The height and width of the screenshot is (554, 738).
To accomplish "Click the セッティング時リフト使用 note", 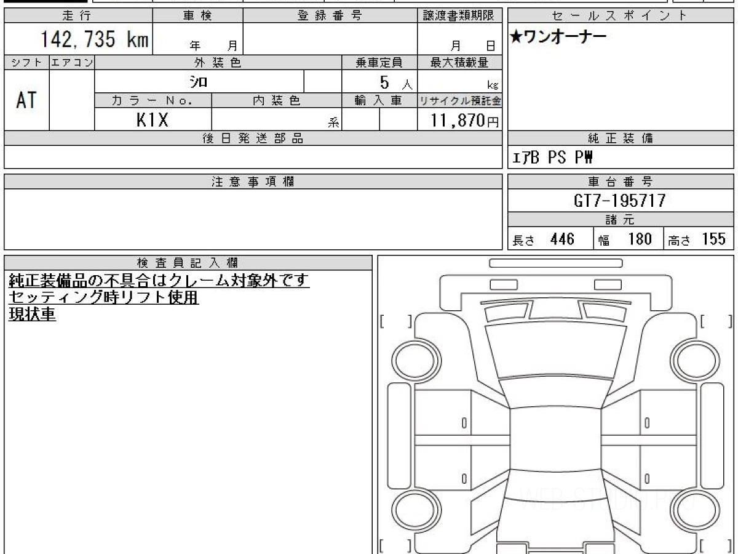I will [x=103, y=298].
